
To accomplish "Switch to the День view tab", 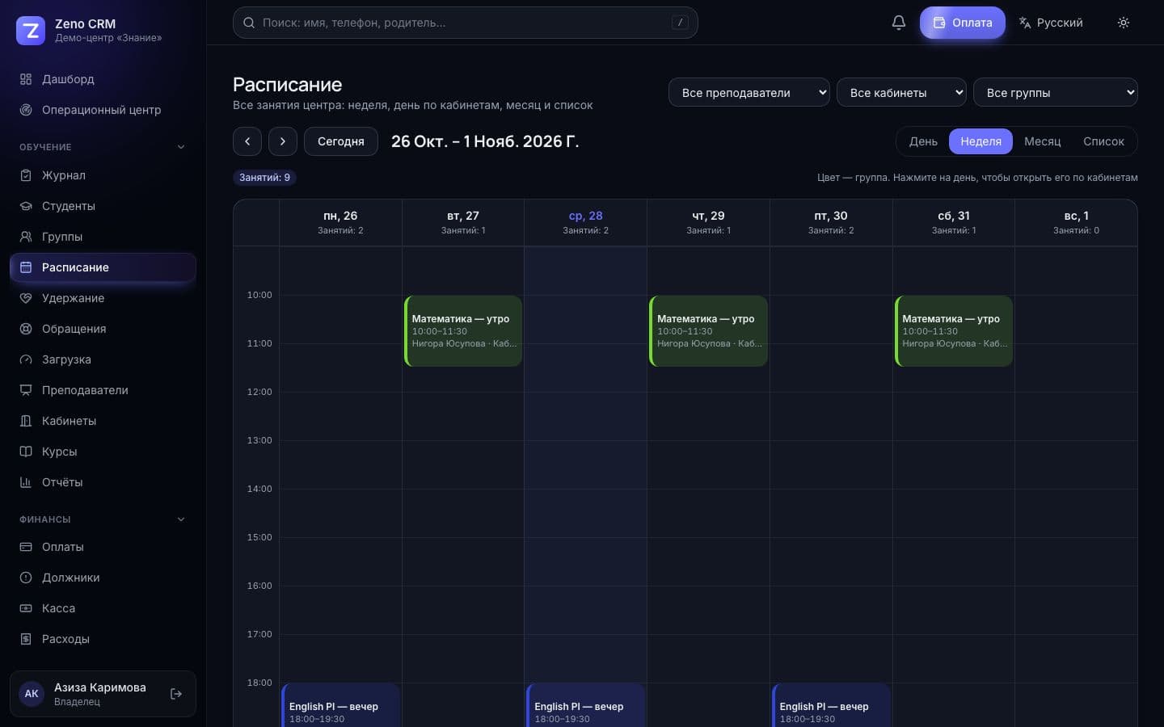I will point(923,141).
